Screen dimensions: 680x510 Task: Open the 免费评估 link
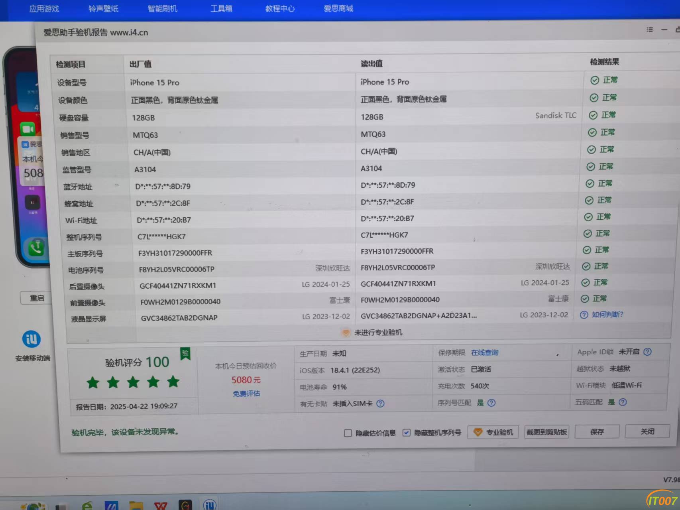pyautogui.click(x=246, y=394)
